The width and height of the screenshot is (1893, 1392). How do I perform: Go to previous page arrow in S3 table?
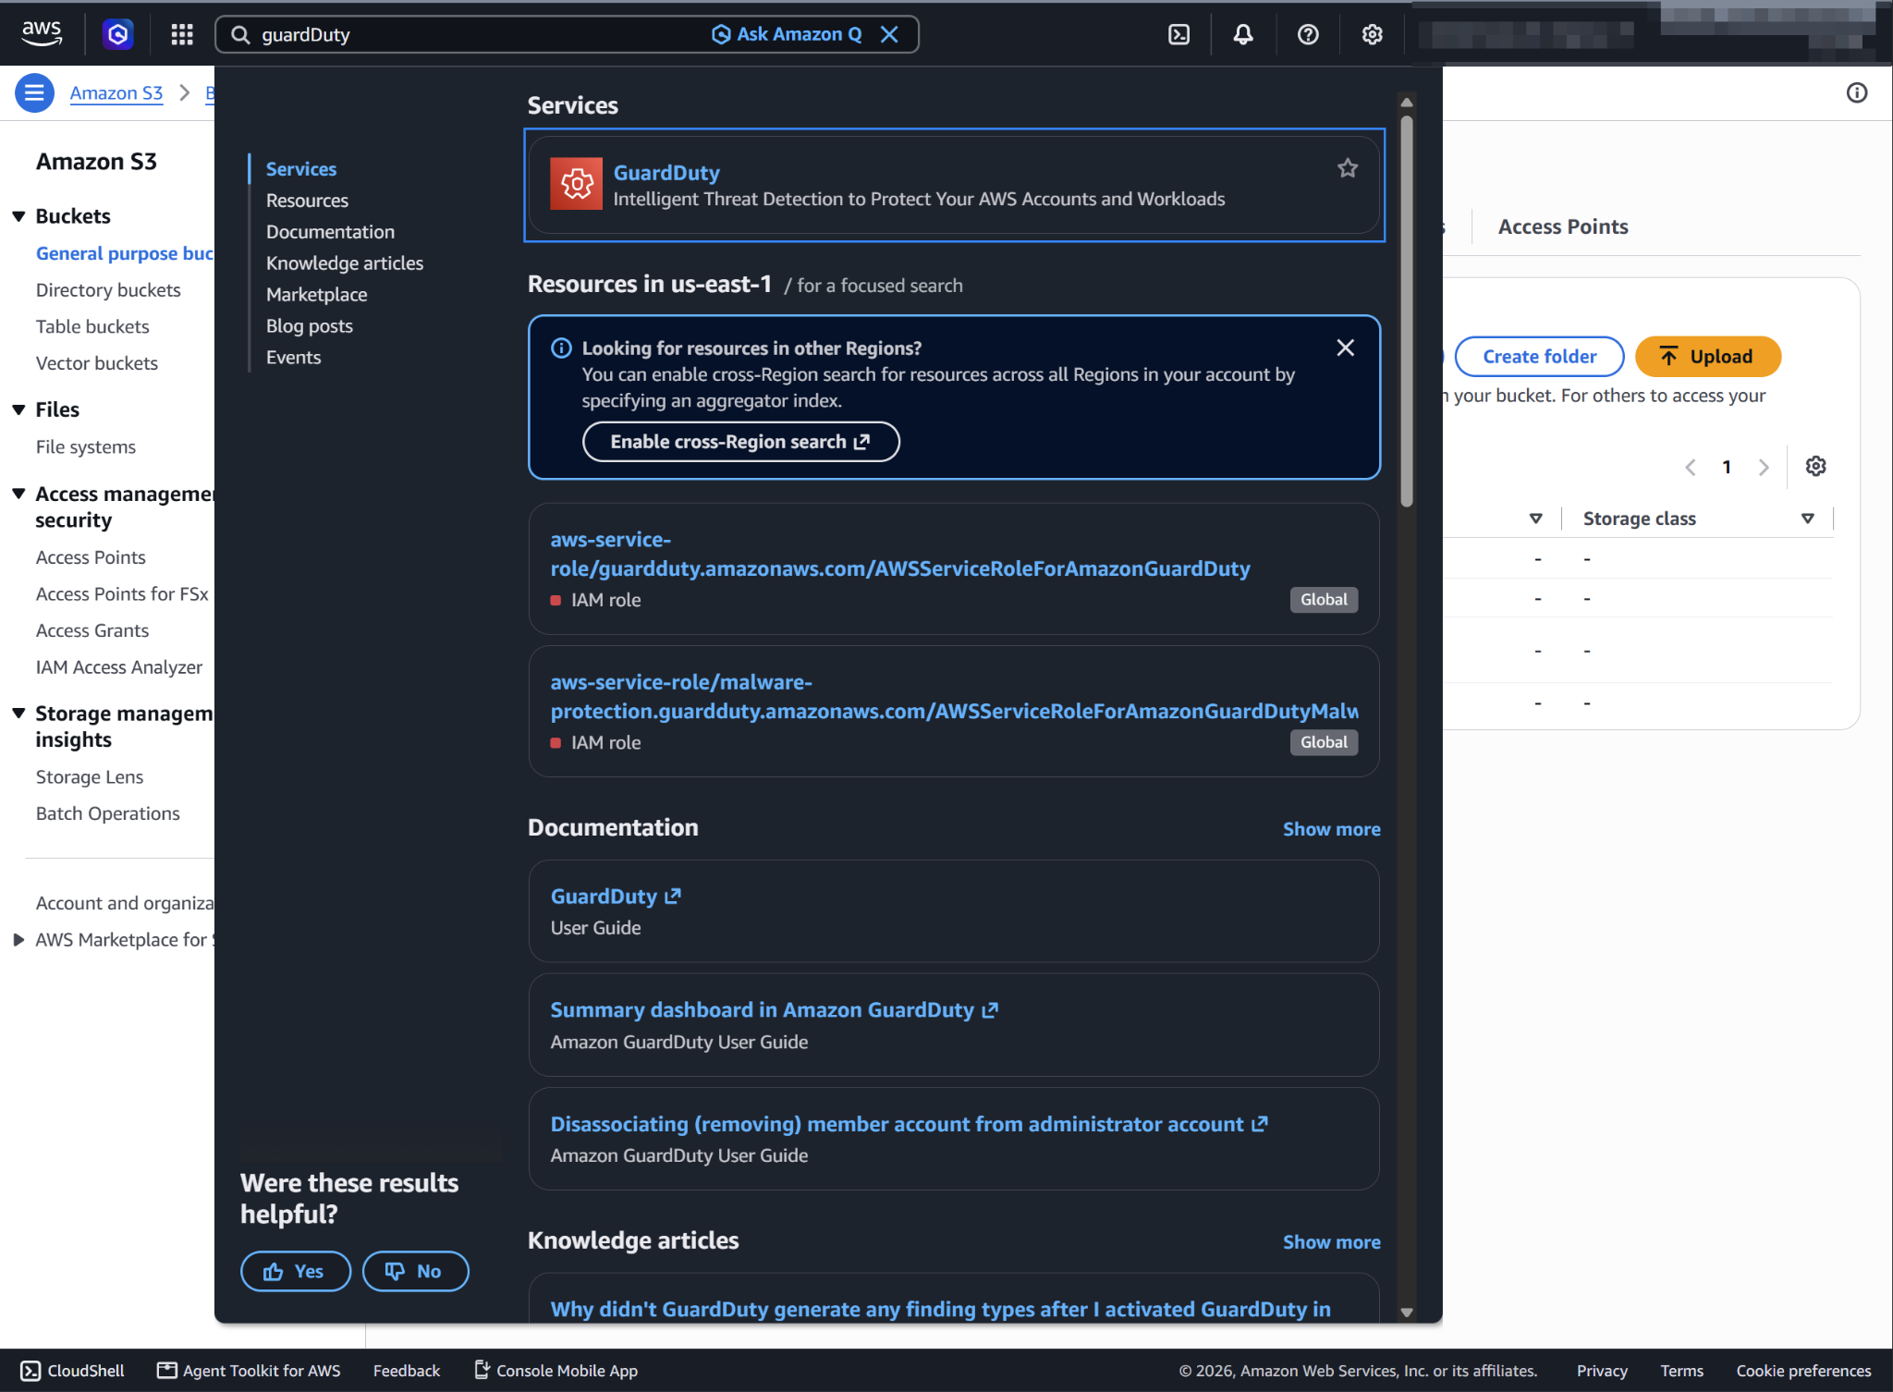pos(1691,467)
